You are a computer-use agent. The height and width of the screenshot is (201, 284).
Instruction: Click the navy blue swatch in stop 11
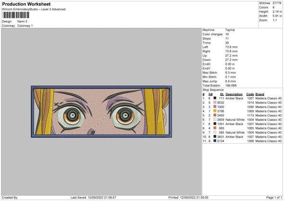[x=215, y=141]
